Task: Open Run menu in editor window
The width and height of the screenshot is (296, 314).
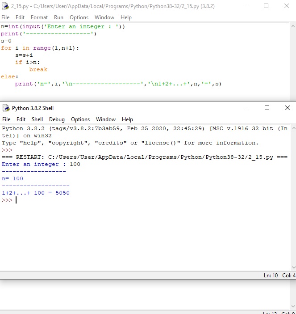Action: (58, 17)
